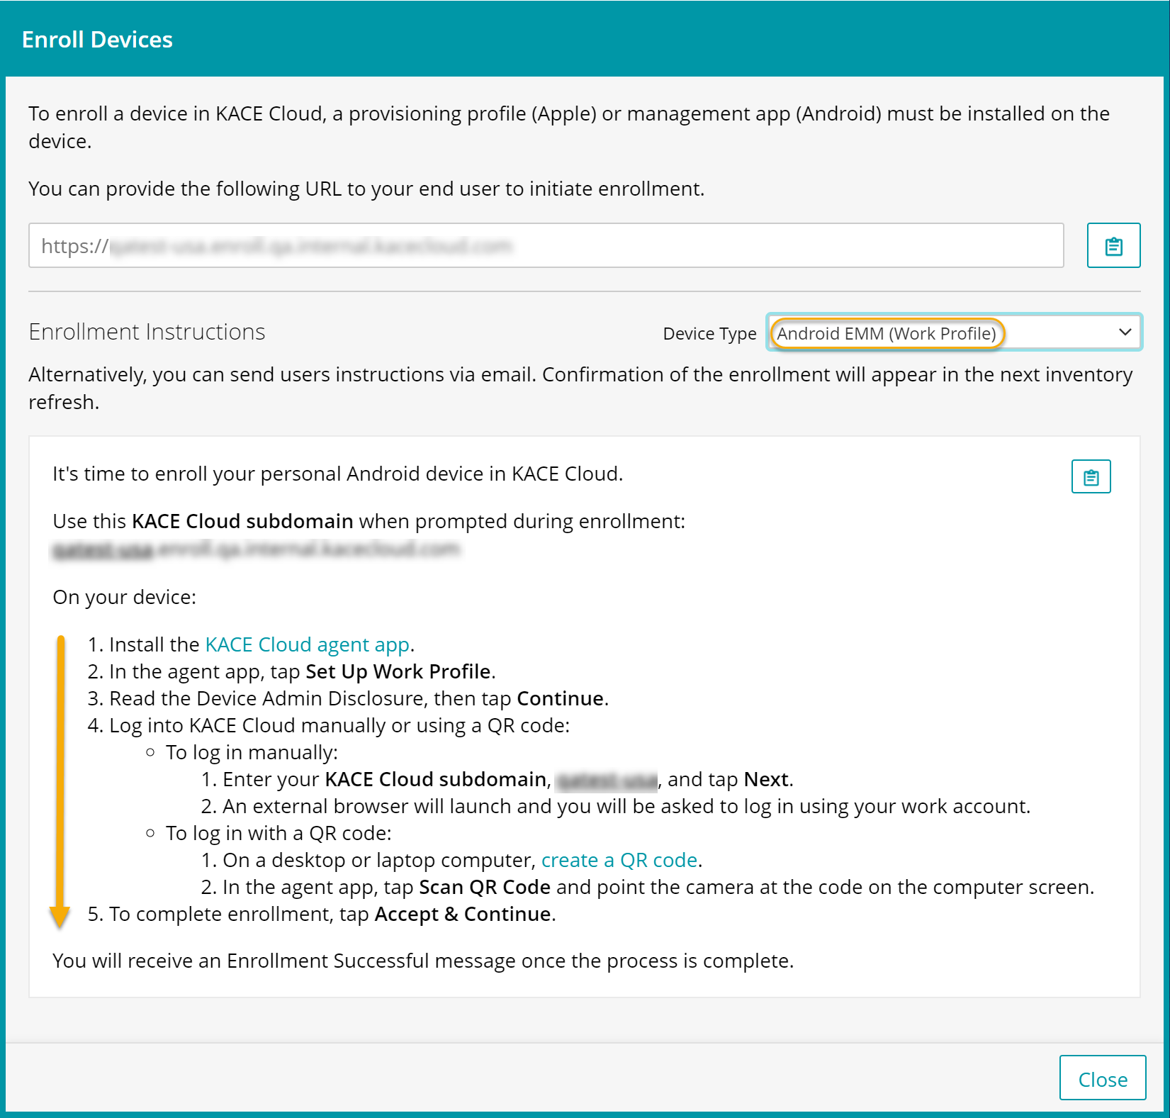1170x1118 pixels.
Task: Click the bold 'Continue' text in step 3
Action: [560, 698]
